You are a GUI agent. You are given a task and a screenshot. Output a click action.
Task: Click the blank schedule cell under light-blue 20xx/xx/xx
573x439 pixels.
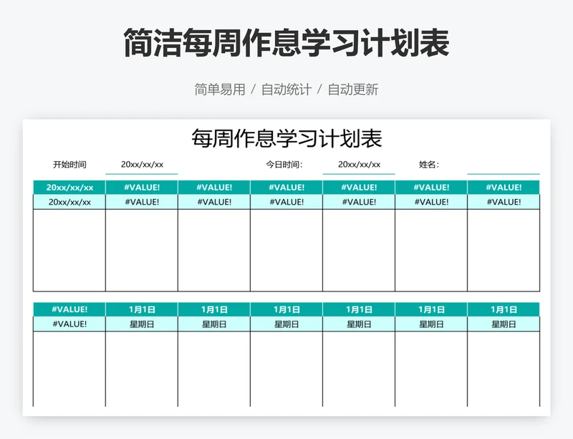[69, 251]
